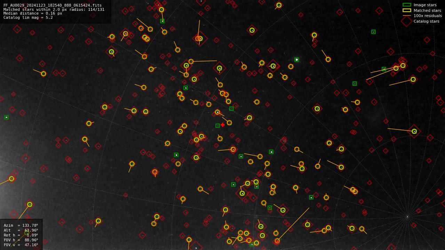Click the orange 100x residuals legend line
This screenshot has width=445, height=250.
click(x=407, y=16)
